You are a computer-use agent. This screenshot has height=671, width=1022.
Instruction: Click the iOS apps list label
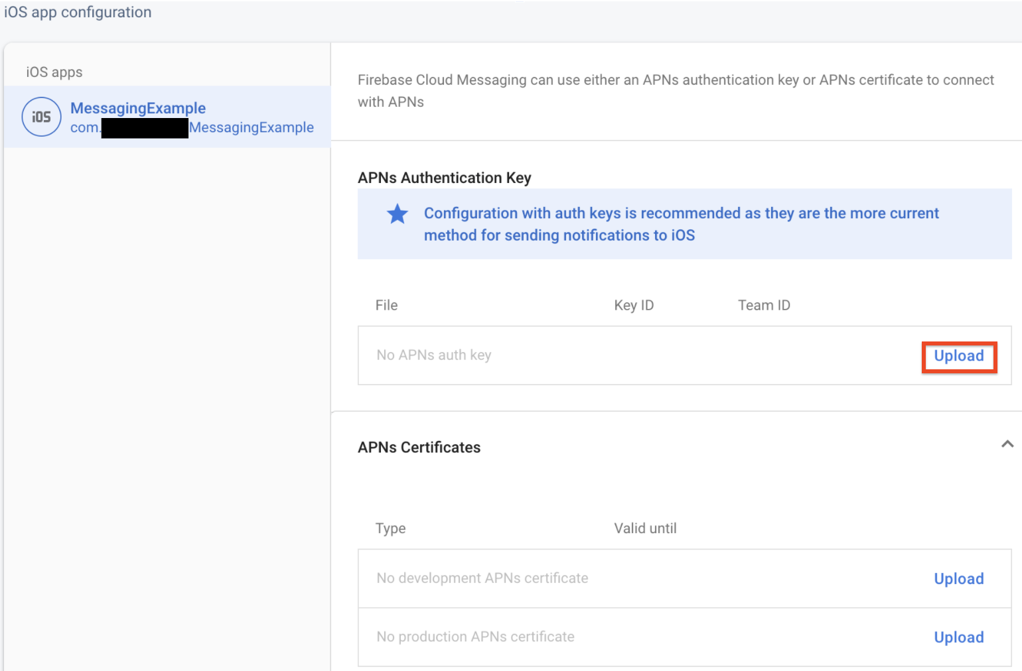tap(54, 72)
